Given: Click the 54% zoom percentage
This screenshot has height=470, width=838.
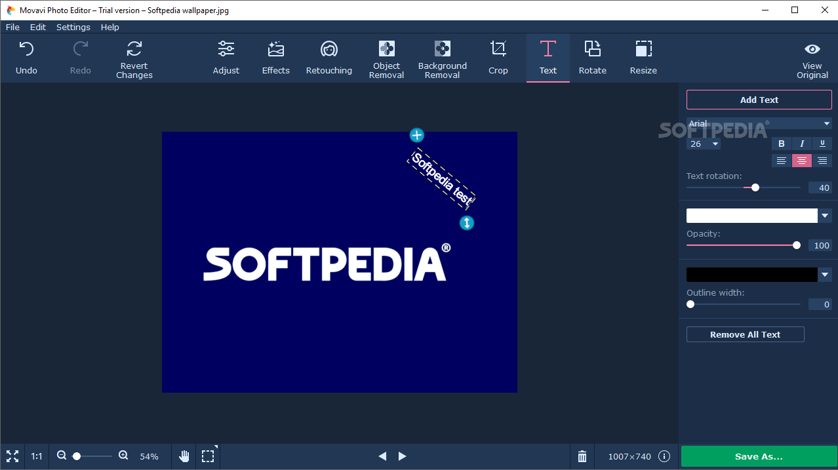Looking at the screenshot, I should tap(150, 456).
